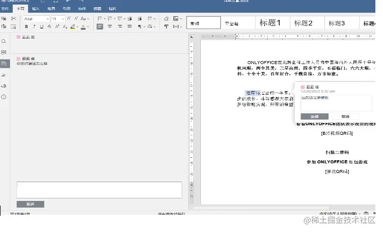Open the Headings navigation icon in sidebar
The image size is (383, 232).
pyautogui.click(x=4, y=75)
